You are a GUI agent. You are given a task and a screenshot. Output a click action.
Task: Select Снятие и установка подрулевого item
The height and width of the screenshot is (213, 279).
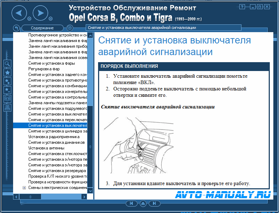click(58, 108)
